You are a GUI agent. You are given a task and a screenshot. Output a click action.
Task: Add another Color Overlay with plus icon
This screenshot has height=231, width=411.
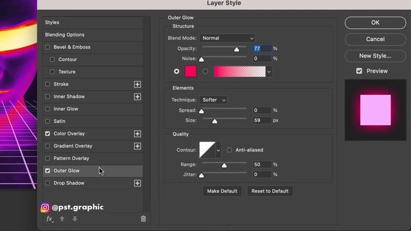point(137,134)
